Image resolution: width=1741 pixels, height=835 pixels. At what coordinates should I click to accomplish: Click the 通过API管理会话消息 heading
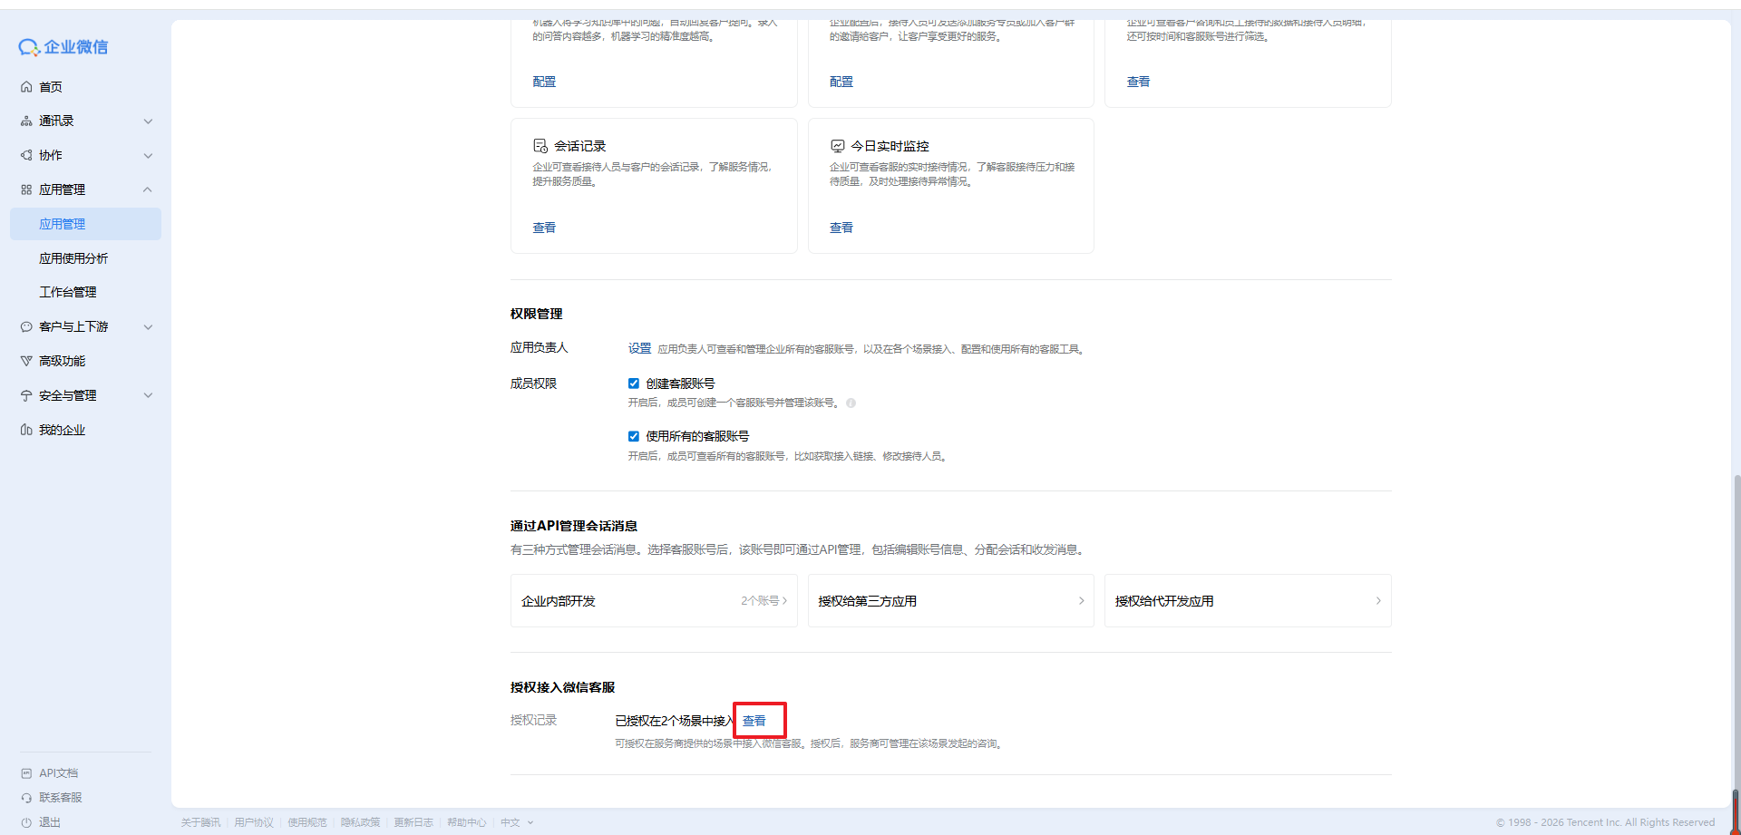(573, 526)
